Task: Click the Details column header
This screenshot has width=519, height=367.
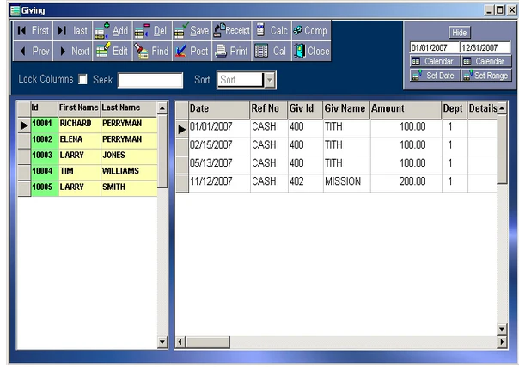Action: tap(483, 110)
